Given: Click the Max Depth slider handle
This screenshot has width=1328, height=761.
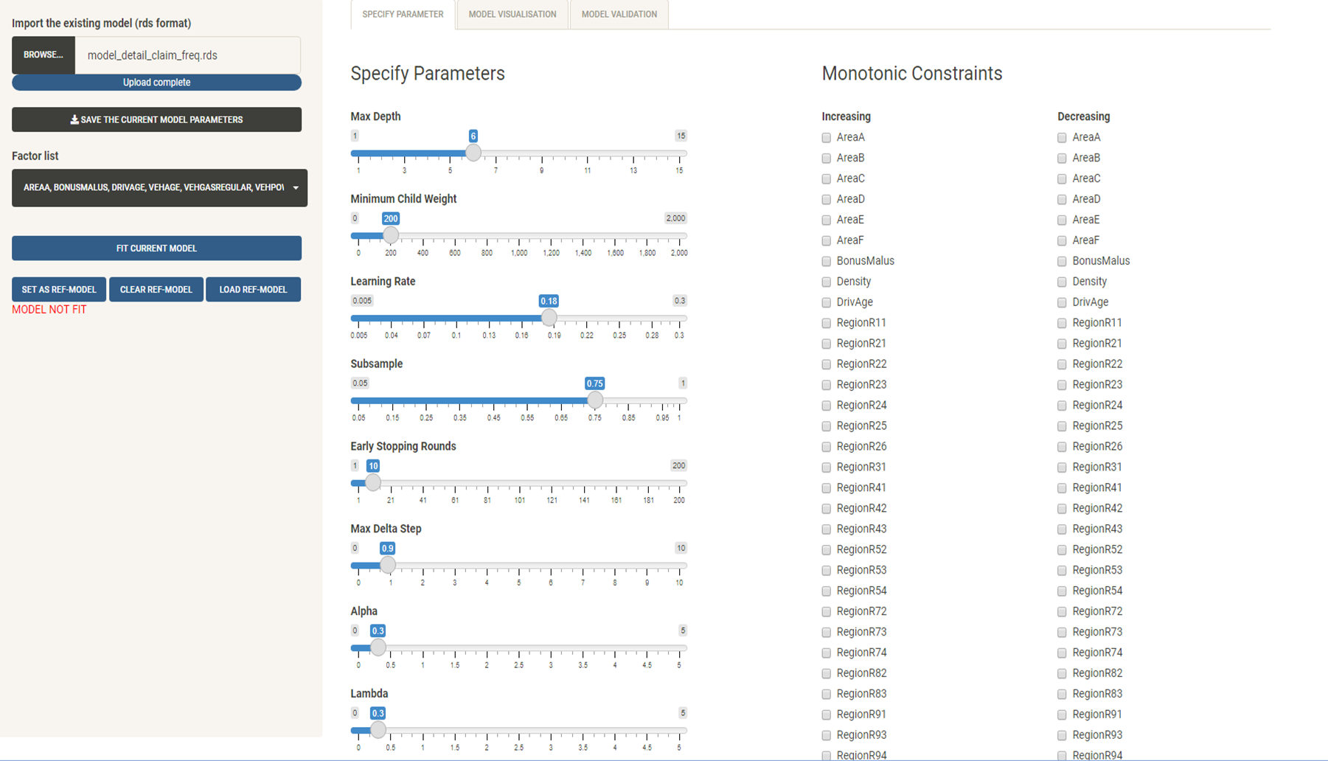Looking at the screenshot, I should coord(473,153).
